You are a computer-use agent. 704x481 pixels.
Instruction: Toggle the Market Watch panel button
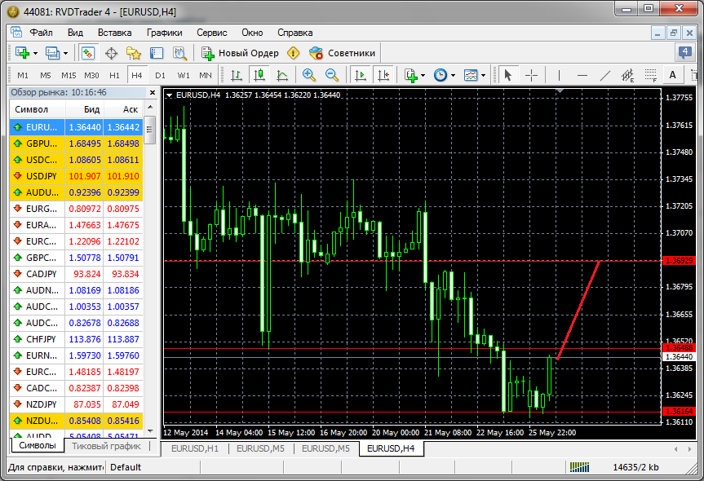[x=88, y=53]
